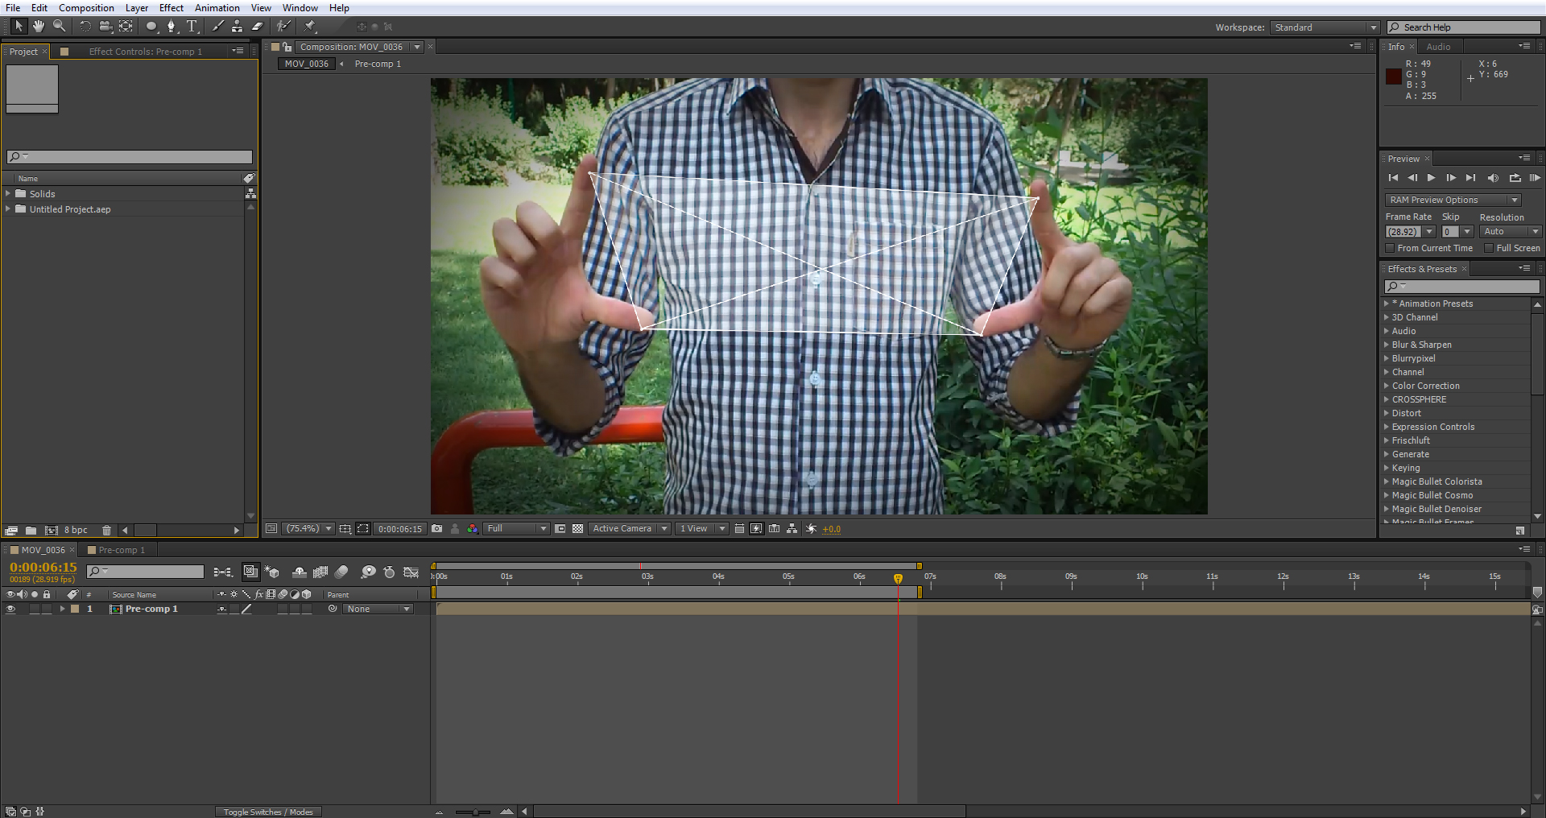Open the magnification 75.4% dropdown
The width and height of the screenshot is (1546, 818).
[x=309, y=529]
